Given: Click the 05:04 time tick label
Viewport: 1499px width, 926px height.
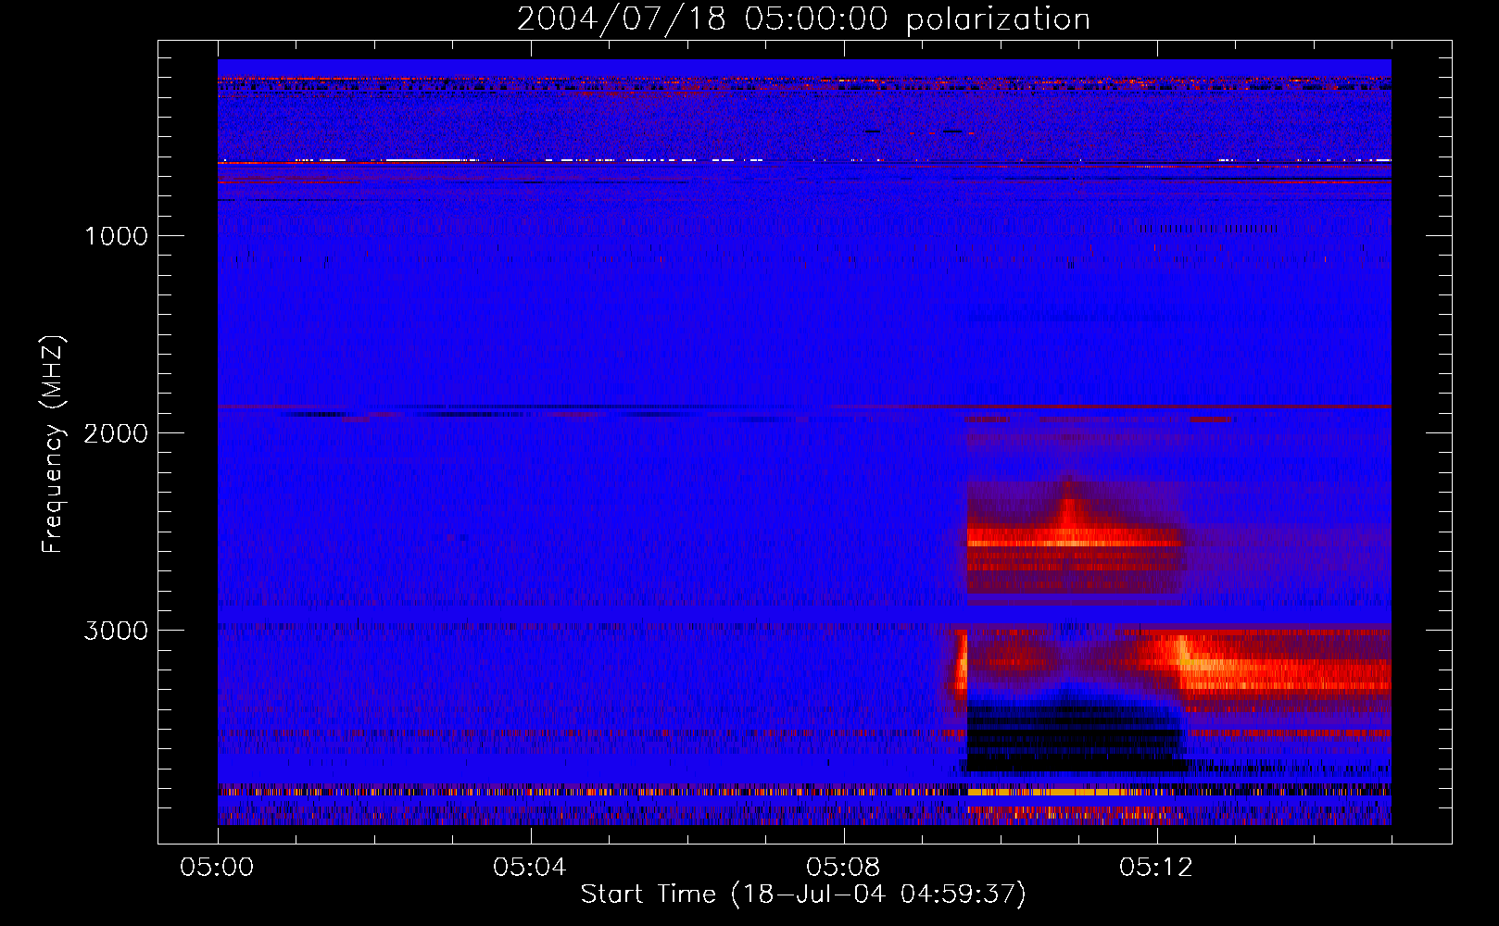Looking at the screenshot, I should click(x=530, y=868).
